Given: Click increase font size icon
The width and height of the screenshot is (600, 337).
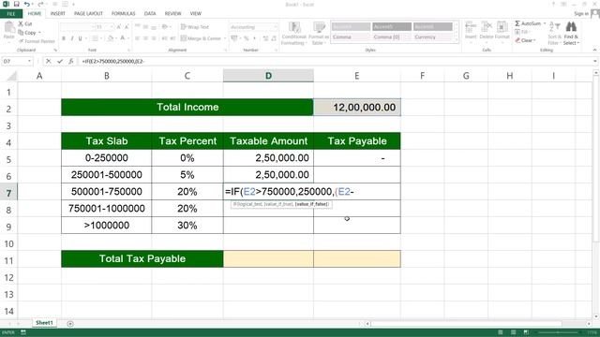Looking at the screenshot, I should (x=119, y=27).
